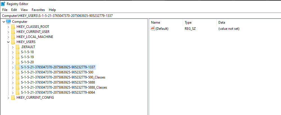Image resolution: width=281 pixels, height=115 pixels.
Task: Click the registry path address bar
Action: point(140,16)
